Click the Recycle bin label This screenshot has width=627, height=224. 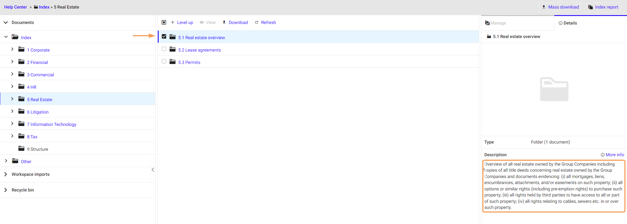[23, 190]
